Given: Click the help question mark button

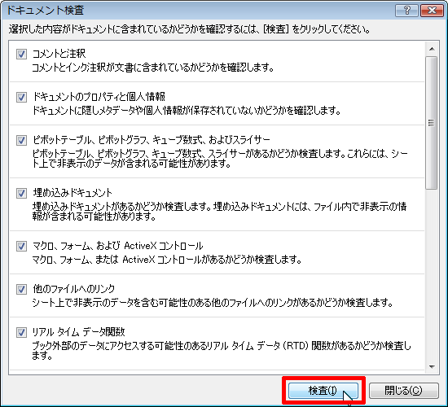Looking at the screenshot, I should [406, 11].
